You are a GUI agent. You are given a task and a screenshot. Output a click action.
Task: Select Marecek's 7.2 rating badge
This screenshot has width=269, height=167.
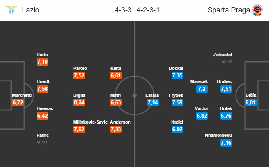point(202,89)
